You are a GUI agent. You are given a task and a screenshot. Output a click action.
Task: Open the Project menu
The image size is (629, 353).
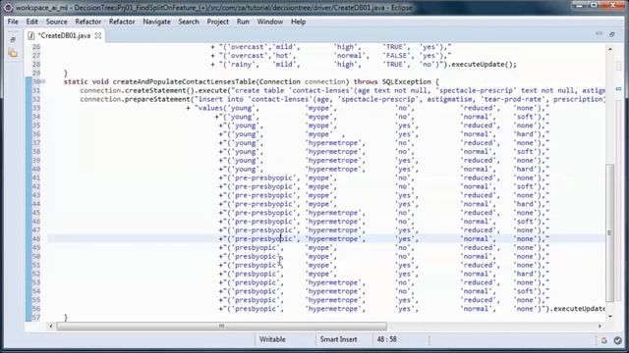pyautogui.click(x=218, y=22)
